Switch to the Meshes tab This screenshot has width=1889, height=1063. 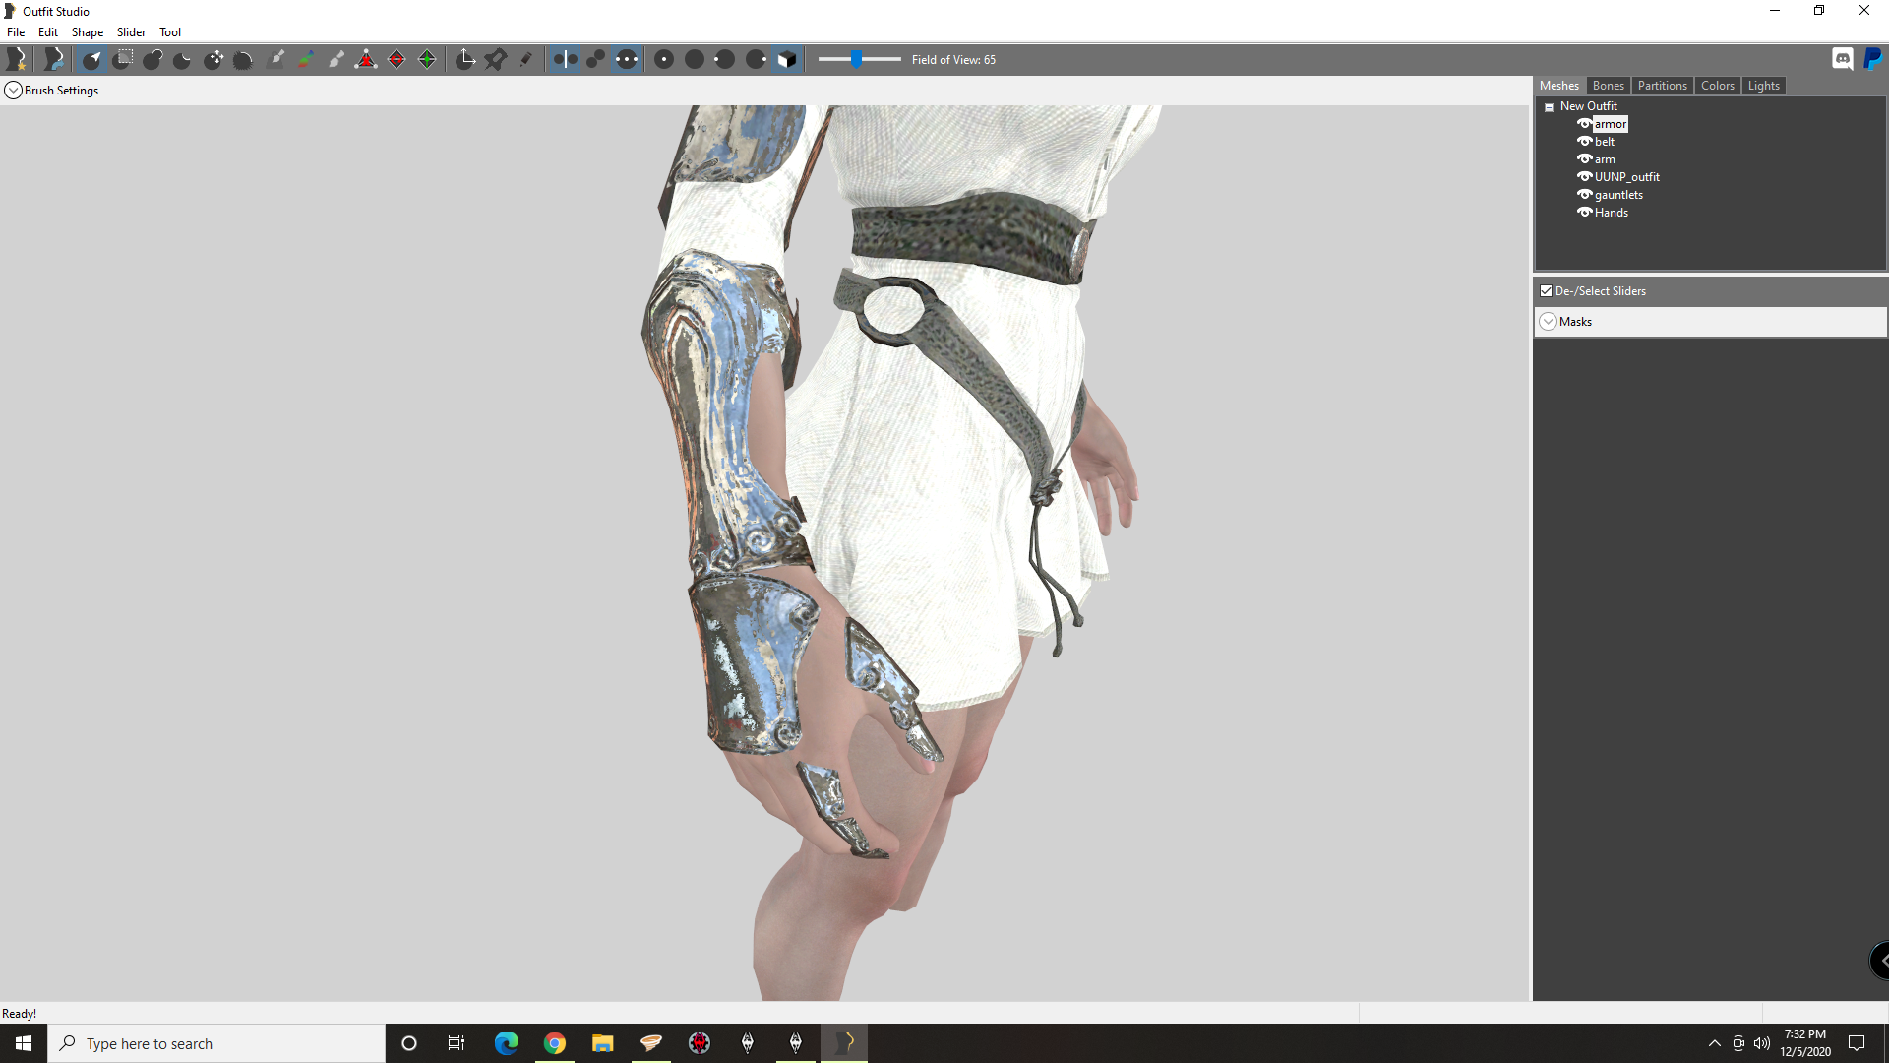tap(1559, 86)
